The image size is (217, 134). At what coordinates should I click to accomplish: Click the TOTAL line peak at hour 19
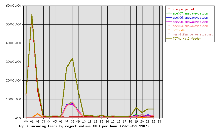pyautogui.click(x=136, y=108)
